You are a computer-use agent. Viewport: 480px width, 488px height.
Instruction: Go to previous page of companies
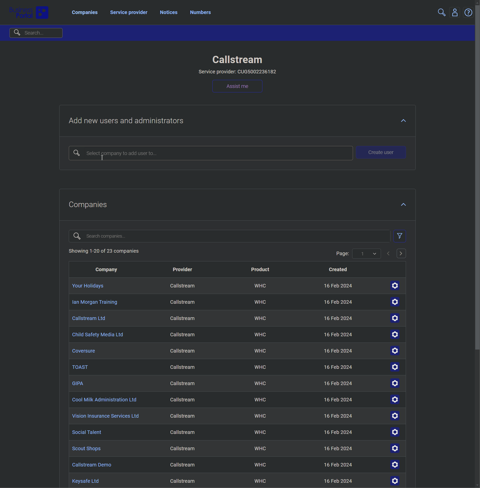(x=388, y=253)
